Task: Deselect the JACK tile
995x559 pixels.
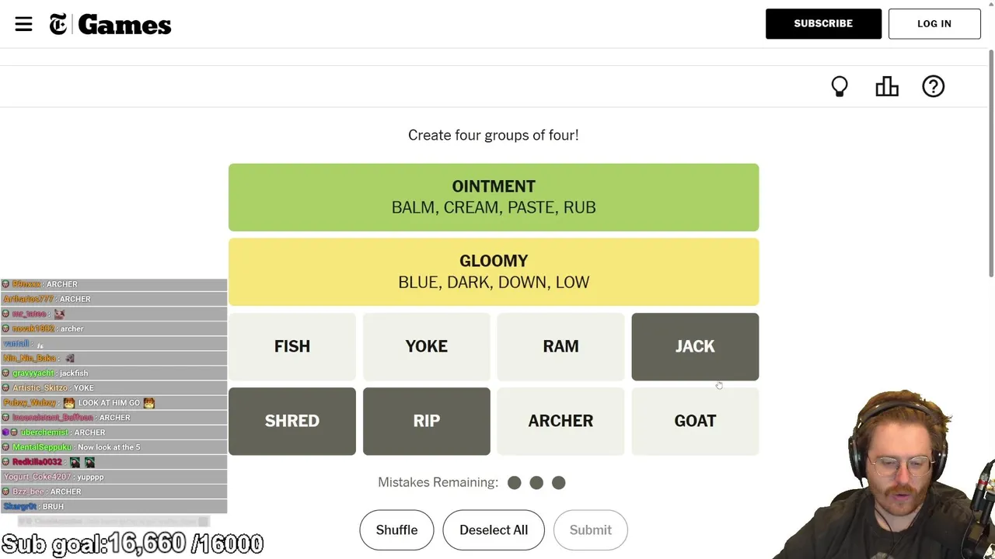Action: click(x=695, y=346)
